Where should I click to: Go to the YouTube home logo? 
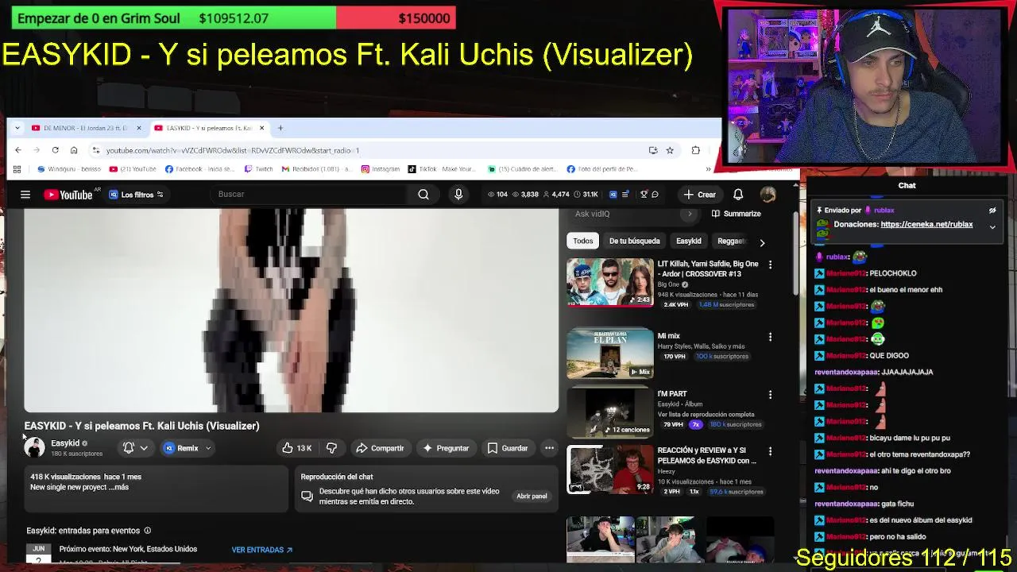(68, 195)
